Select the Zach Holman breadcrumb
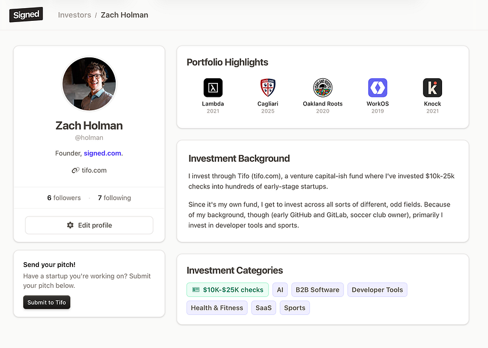 124,15
